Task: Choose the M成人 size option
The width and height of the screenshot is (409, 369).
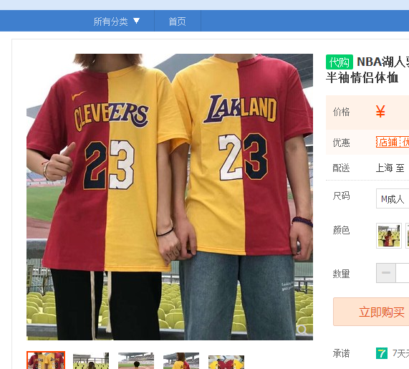Action: click(x=393, y=198)
